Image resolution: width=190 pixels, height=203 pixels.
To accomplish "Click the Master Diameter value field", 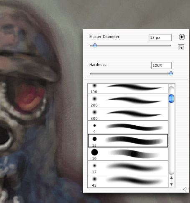I will tap(160, 38).
